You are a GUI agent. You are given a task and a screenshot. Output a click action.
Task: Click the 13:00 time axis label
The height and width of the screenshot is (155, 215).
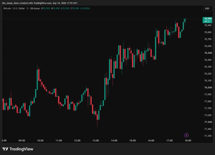(95, 140)
